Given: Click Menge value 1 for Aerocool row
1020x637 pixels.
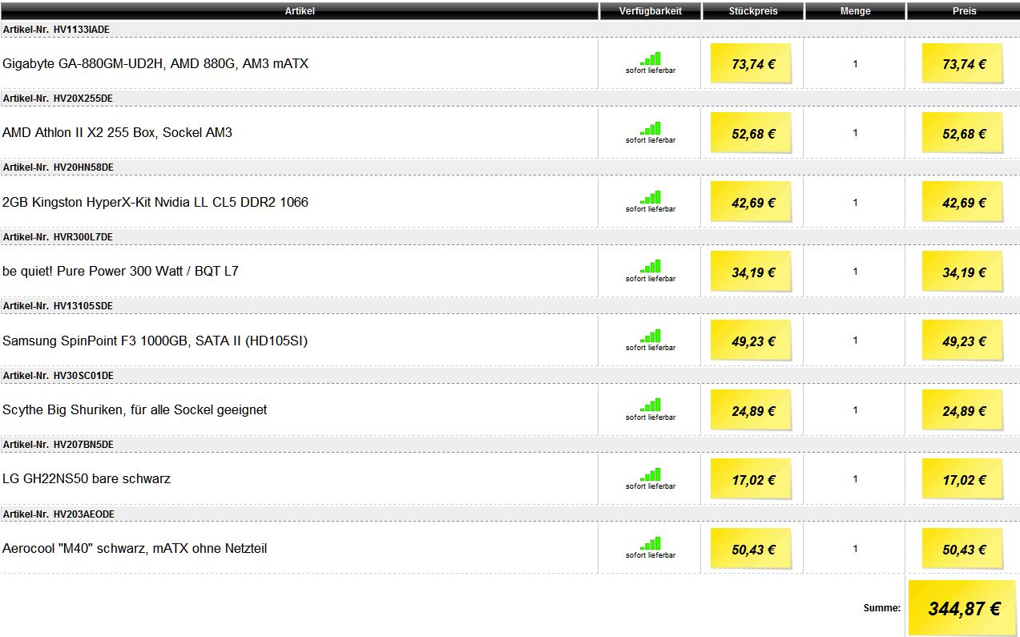Looking at the screenshot, I should pyautogui.click(x=855, y=548).
